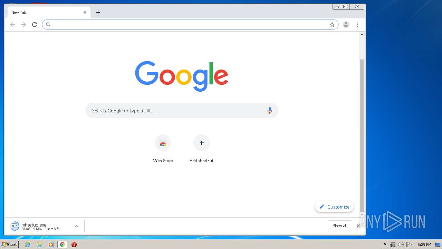Click the page scroll down arrow
The height and width of the screenshot is (249, 442).
362,214
